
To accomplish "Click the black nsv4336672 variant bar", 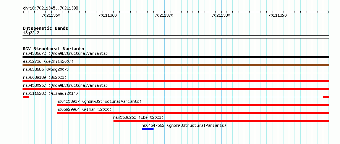I will [176, 57].
